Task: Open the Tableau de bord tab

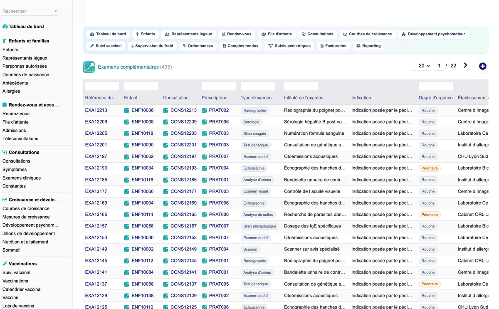Action: [108, 34]
